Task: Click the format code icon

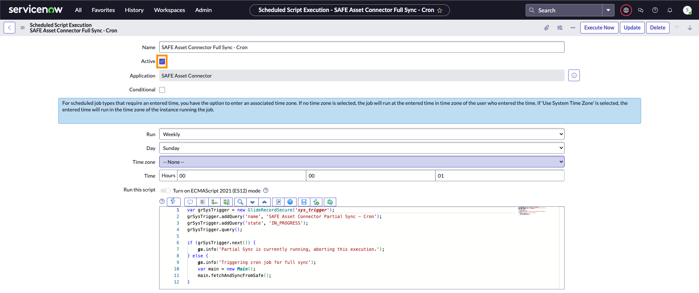Action: tap(203, 202)
